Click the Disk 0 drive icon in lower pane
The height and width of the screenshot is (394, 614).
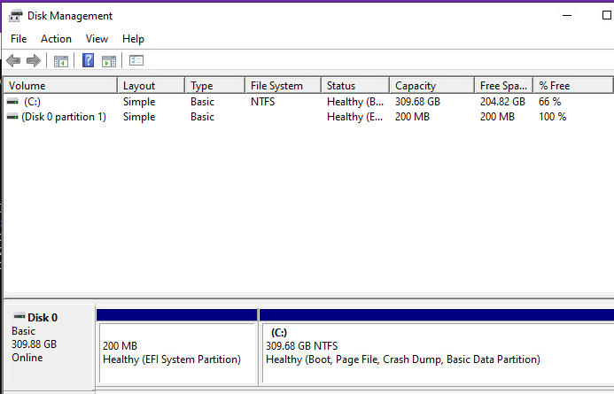19,316
